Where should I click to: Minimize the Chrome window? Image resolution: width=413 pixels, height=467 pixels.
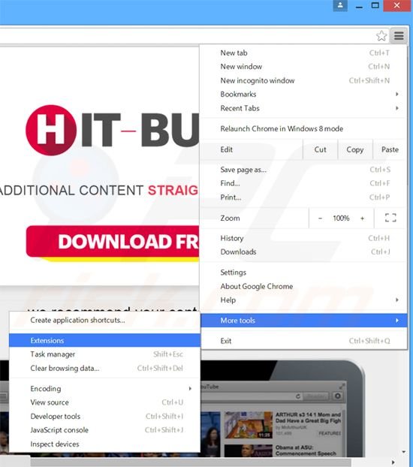click(x=359, y=6)
